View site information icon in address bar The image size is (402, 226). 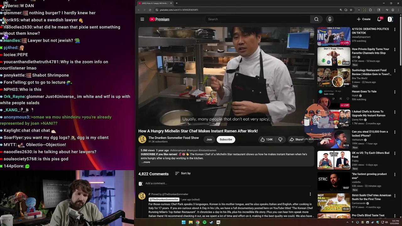click(x=157, y=10)
